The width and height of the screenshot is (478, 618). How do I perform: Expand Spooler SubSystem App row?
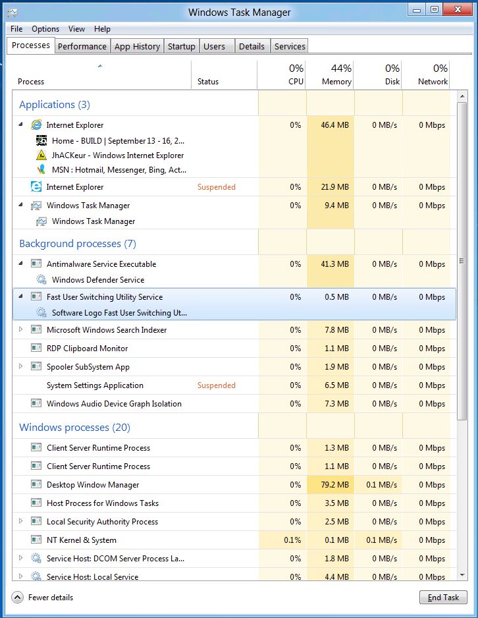[21, 366]
